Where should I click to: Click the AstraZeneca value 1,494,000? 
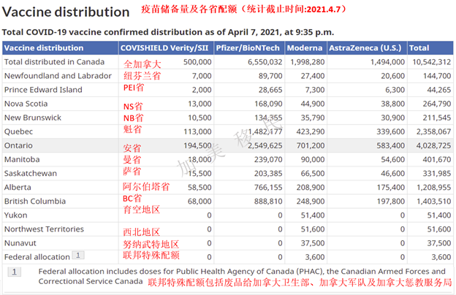(387, 62)
